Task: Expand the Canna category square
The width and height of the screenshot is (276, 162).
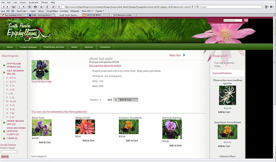Action: point(4,138)
